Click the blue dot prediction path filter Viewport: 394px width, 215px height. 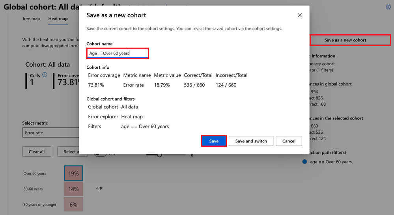(304, 162)
